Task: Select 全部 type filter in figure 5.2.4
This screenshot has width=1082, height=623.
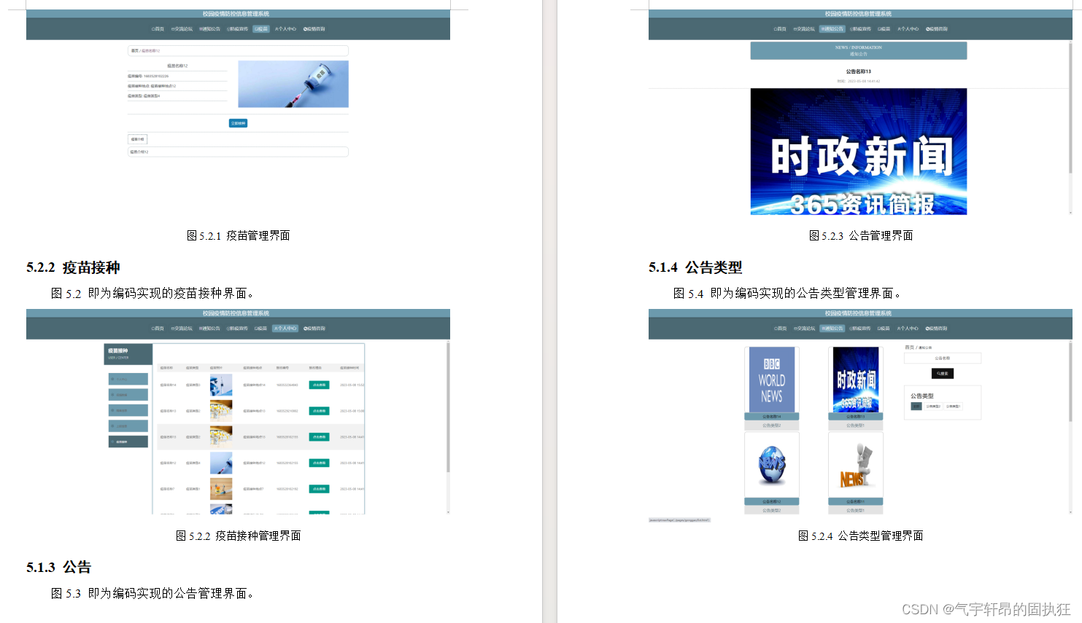Action: [916, 407]
